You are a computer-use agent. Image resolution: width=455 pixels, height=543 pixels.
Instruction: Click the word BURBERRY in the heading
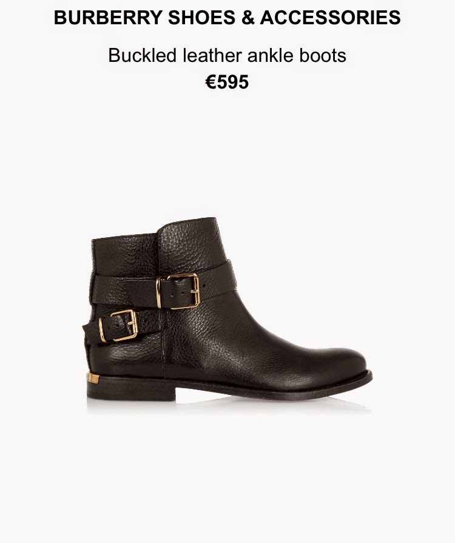pyautogui.click(x=108, y=18)
